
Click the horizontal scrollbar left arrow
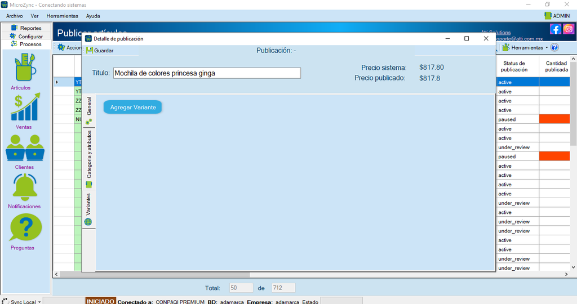point(56,274)
